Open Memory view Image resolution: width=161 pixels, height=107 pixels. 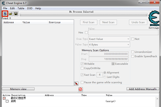pos(18,89)
